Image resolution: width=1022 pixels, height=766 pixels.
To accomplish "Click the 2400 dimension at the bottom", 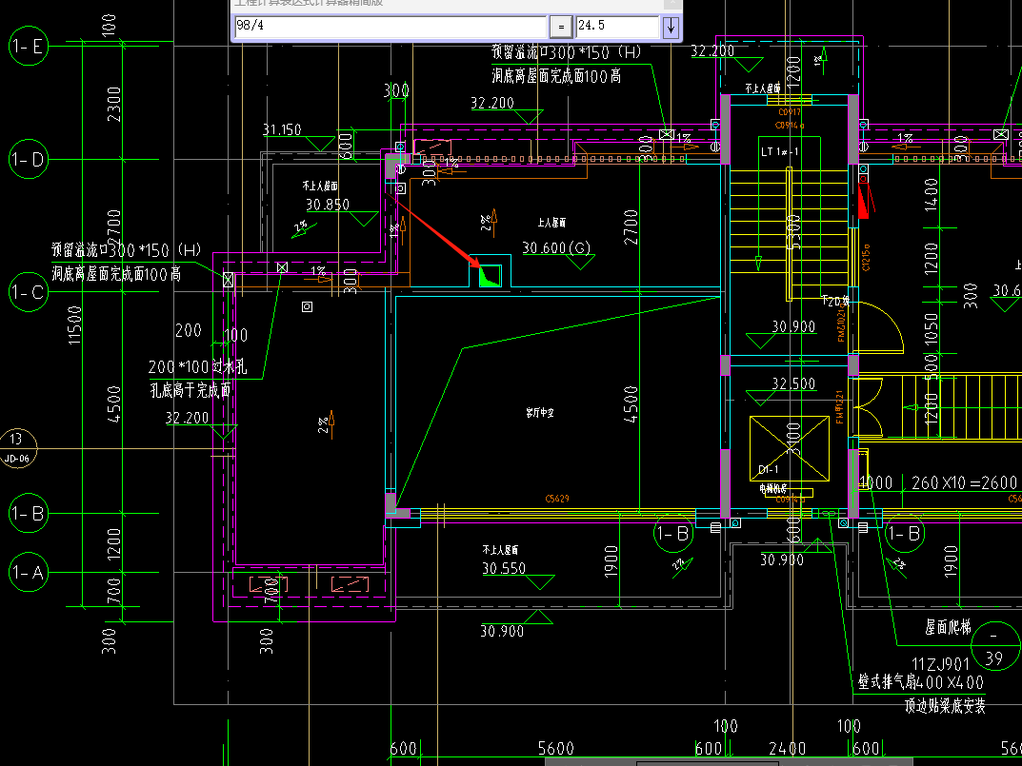I will point(788,749).
